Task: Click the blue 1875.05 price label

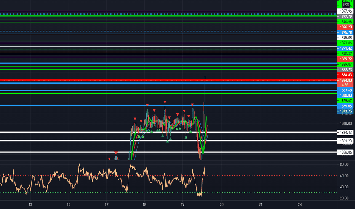Action: pyautogui.click(x=345, y=106)
